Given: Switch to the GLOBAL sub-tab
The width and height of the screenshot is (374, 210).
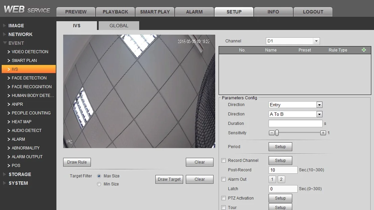Looking at the screenshot, I should click(x=119, y=26).
